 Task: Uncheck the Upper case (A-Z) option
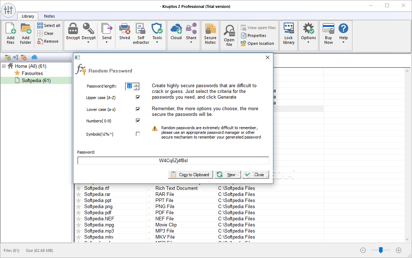tap(138, 97)
